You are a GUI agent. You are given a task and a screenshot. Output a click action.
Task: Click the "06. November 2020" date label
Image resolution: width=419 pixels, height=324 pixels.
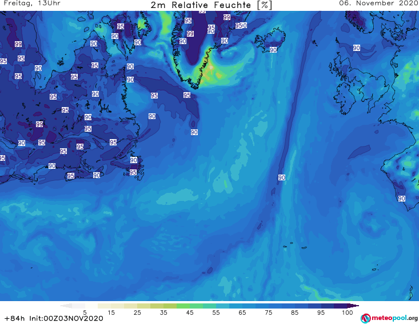pyautogui.click(x=378, y=3)
